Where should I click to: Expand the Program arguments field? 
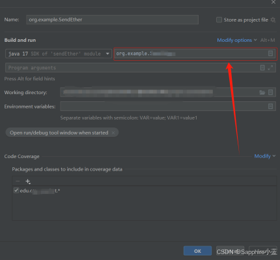click(x=270, y=68)
